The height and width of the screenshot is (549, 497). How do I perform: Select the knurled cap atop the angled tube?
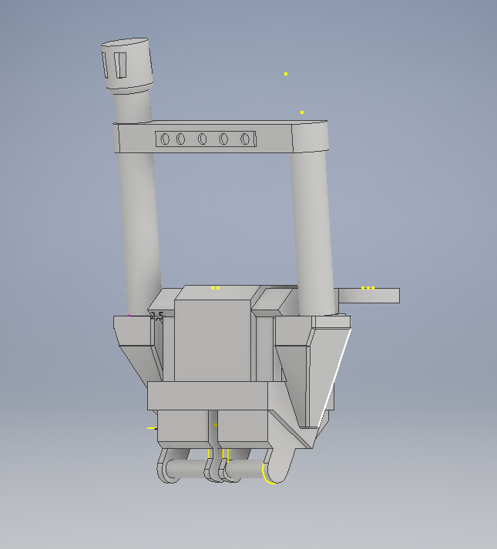(x=127, y=65)
